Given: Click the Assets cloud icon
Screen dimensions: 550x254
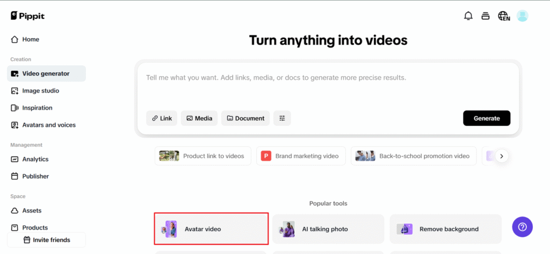Looking at the screenshot, I should [15, 211].
